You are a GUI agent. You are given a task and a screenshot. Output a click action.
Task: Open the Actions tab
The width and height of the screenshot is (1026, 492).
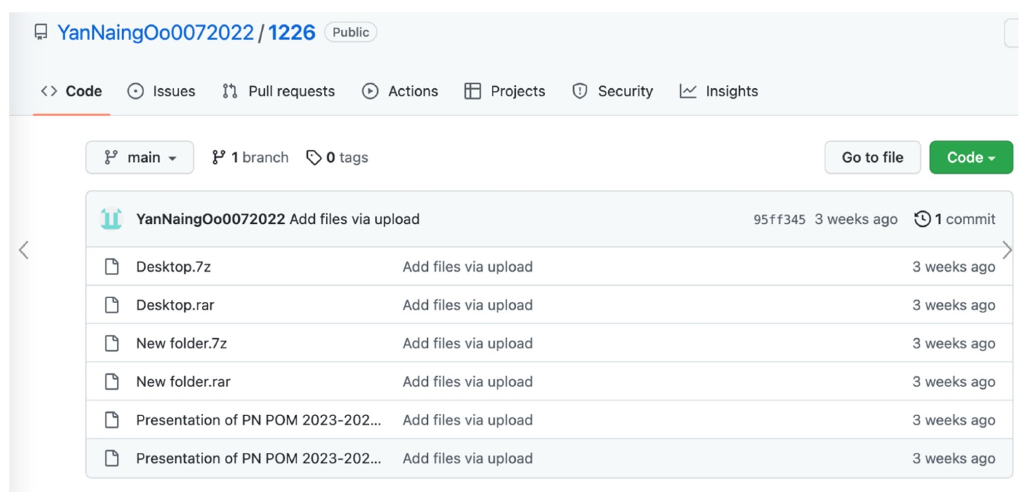point(400,91)
